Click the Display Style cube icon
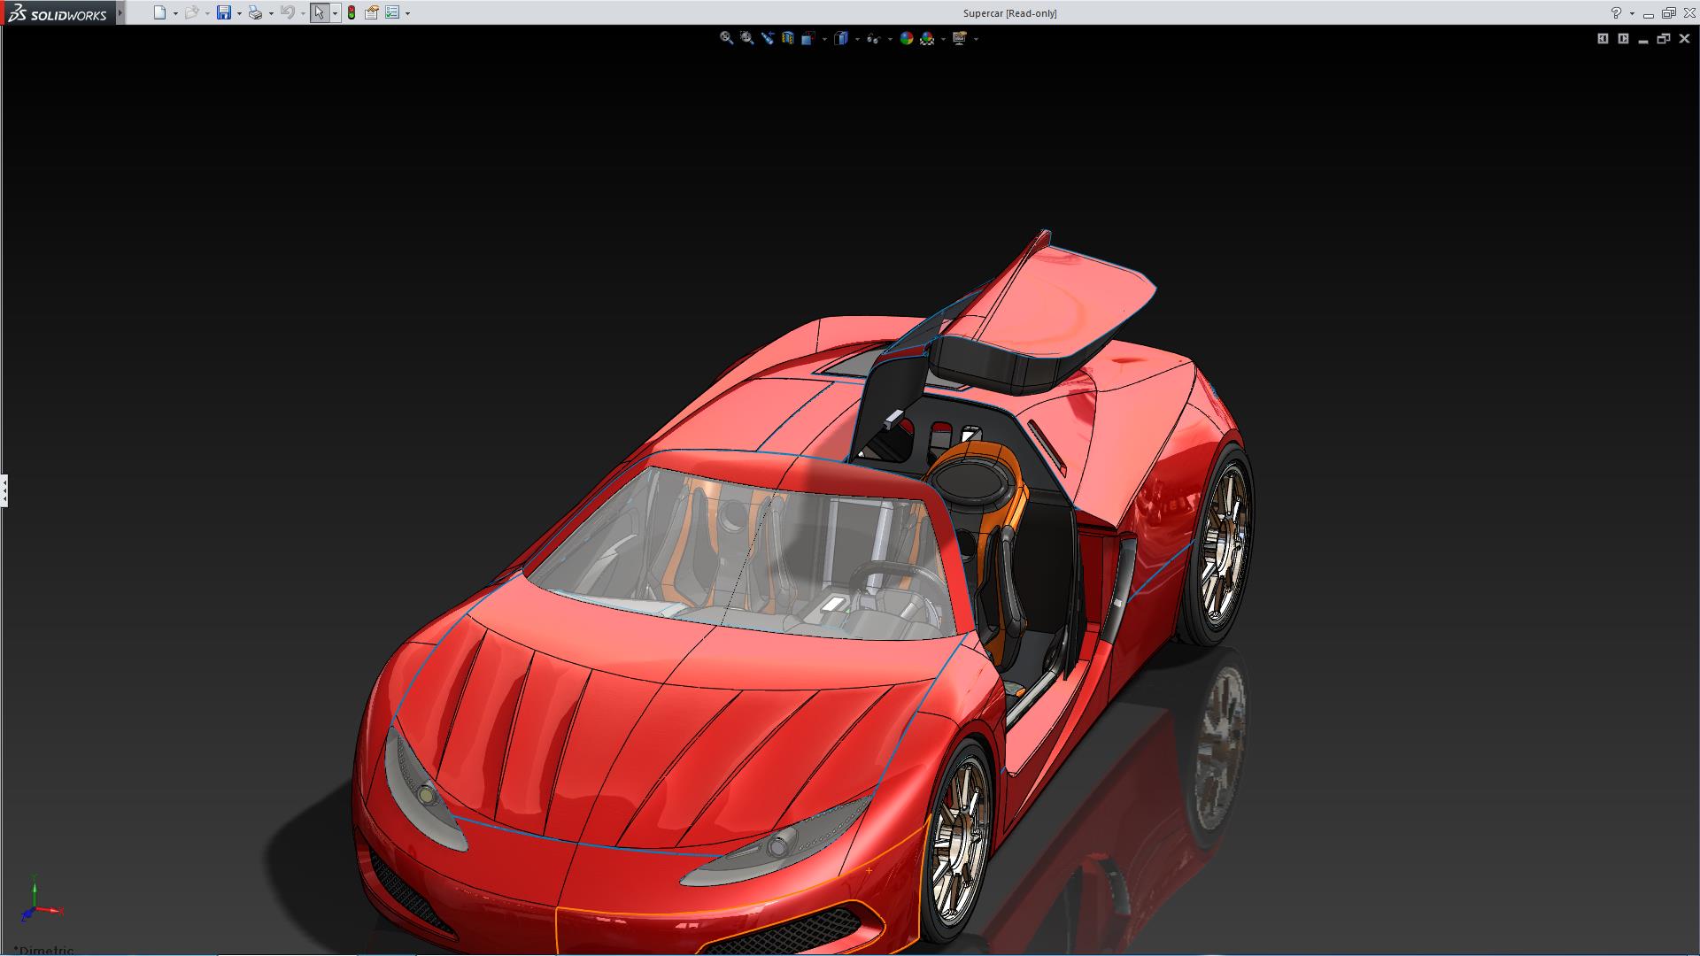Screen dimensions: 1700x956 (841, 38)
